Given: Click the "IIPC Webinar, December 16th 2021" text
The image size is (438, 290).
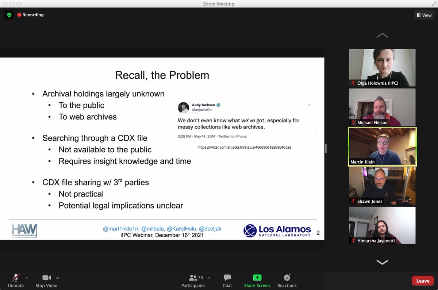Looking at the screenshot, I should (x=162, y=235).
